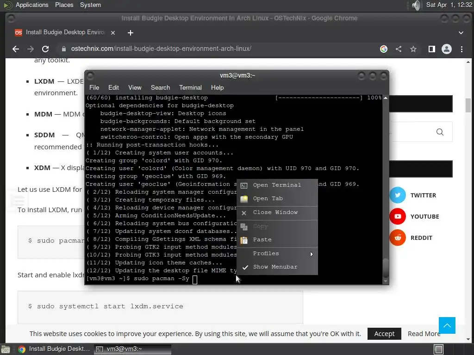Viewport: 474px width, 355px height.
Task: Open the Places menu in top panel
Action: tap(64, 5)
